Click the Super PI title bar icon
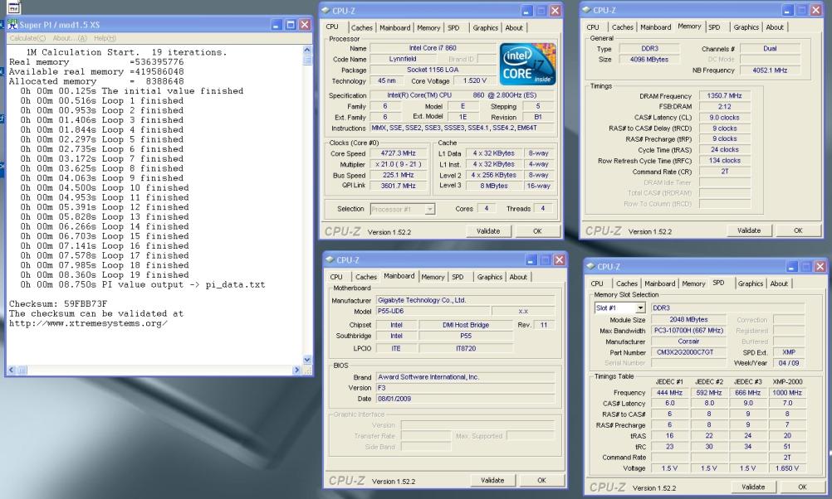 click(12, 24)
